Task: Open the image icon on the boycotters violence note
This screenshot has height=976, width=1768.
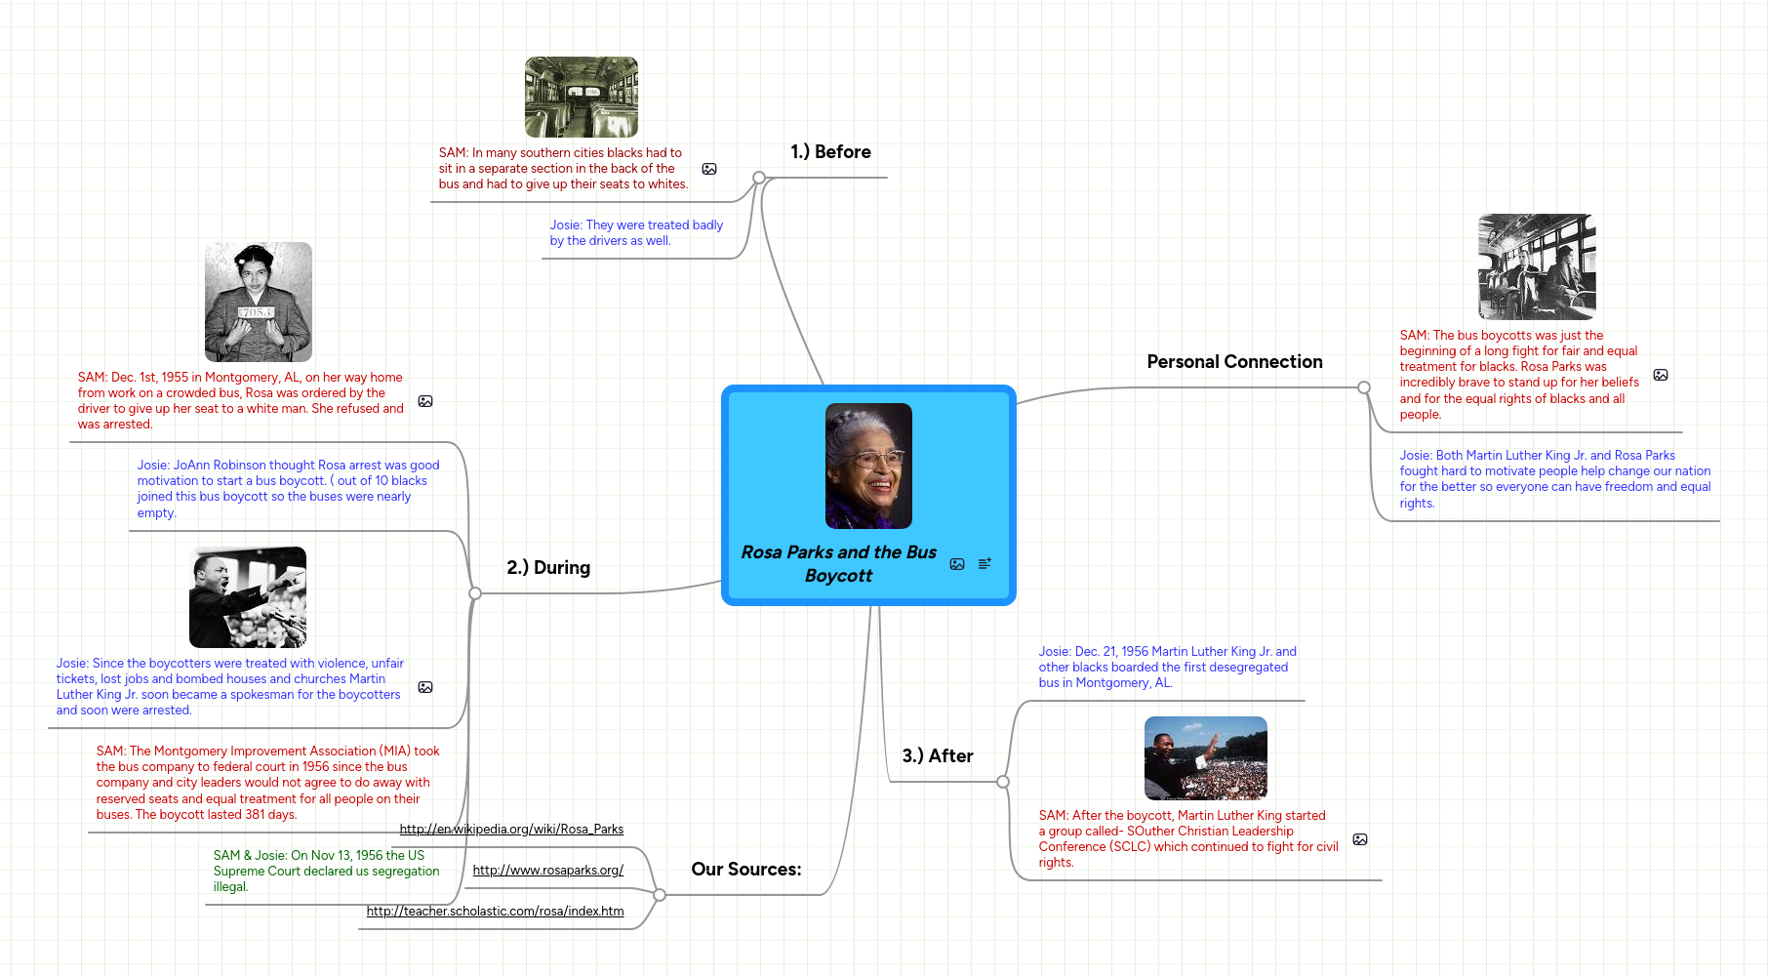Action: pos(424,687)
